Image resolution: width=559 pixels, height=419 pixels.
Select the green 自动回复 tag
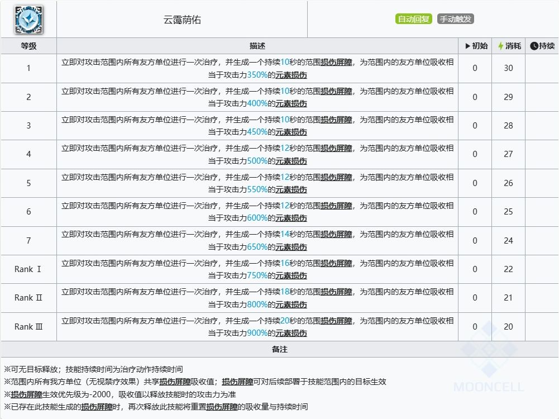tap(414, 19)
